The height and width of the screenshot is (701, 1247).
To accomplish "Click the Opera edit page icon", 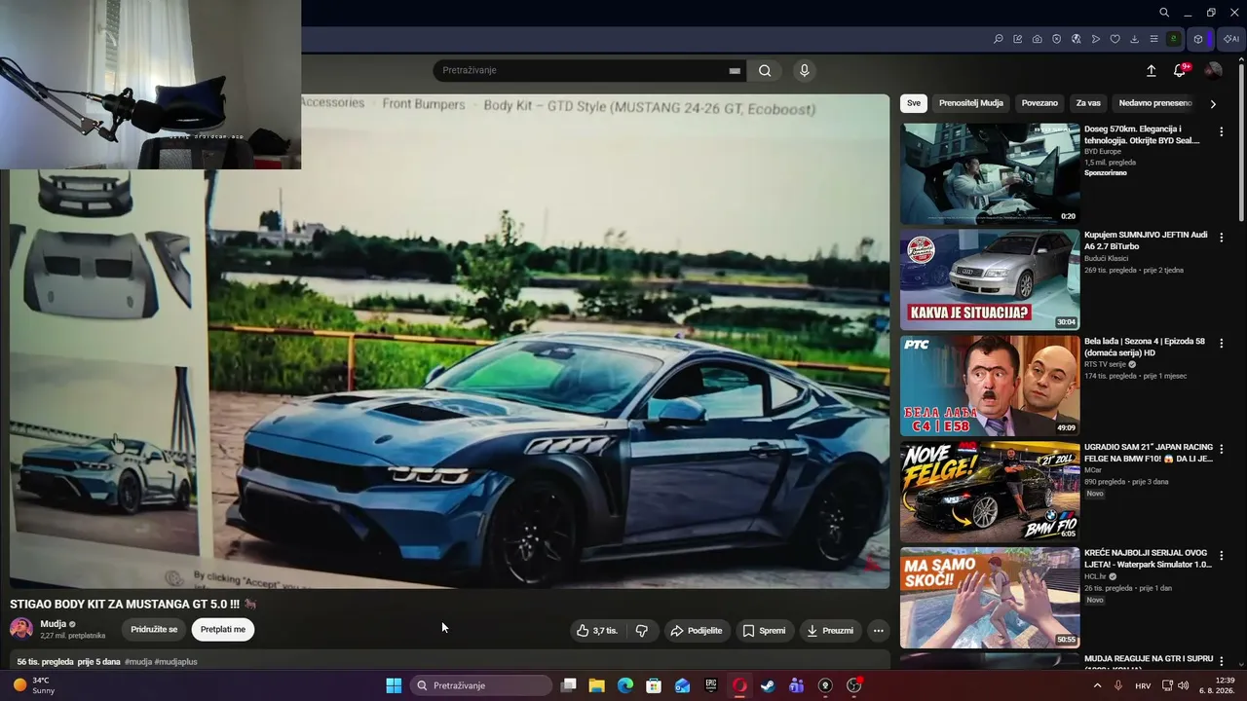I will click(1017, 39).
